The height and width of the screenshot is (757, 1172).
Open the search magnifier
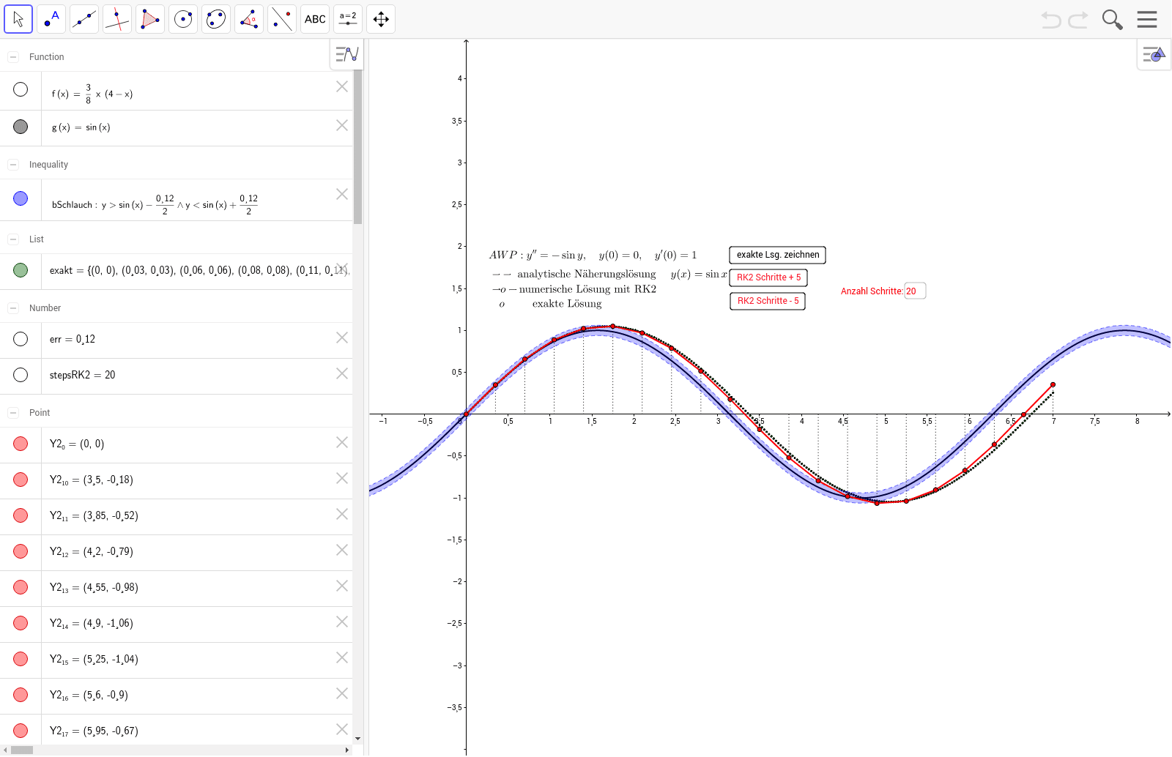click(x=1112, y=20)
